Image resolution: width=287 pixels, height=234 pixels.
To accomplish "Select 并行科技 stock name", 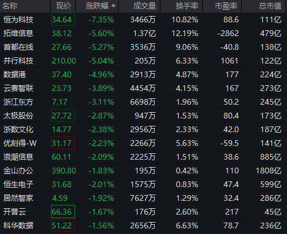I will coord(18,61).
